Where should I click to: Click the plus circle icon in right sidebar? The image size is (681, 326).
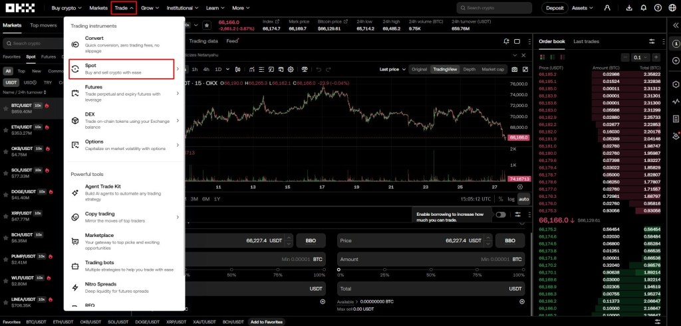coord(676,60)
